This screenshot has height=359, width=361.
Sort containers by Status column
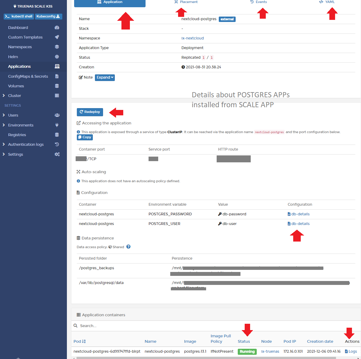click(244, 341)
